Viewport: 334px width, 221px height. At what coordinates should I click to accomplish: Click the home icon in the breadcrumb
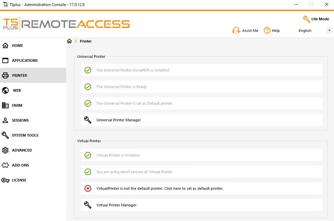69,41
